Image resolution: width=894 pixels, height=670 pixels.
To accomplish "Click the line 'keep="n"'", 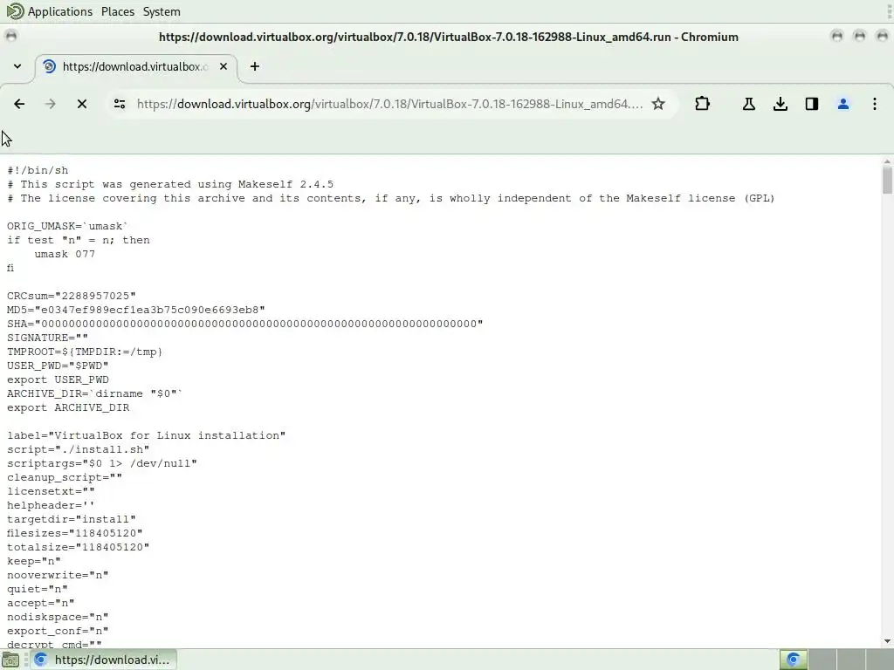I will click(34, 561).
